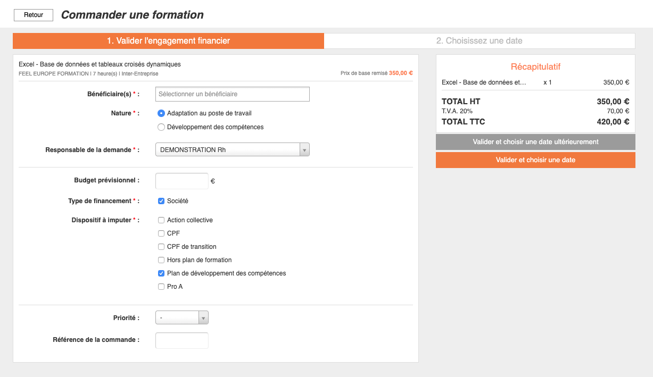Click the 'Référence de la commande' field
This screenshot has height=377, width=653.
tap(182, 340)
